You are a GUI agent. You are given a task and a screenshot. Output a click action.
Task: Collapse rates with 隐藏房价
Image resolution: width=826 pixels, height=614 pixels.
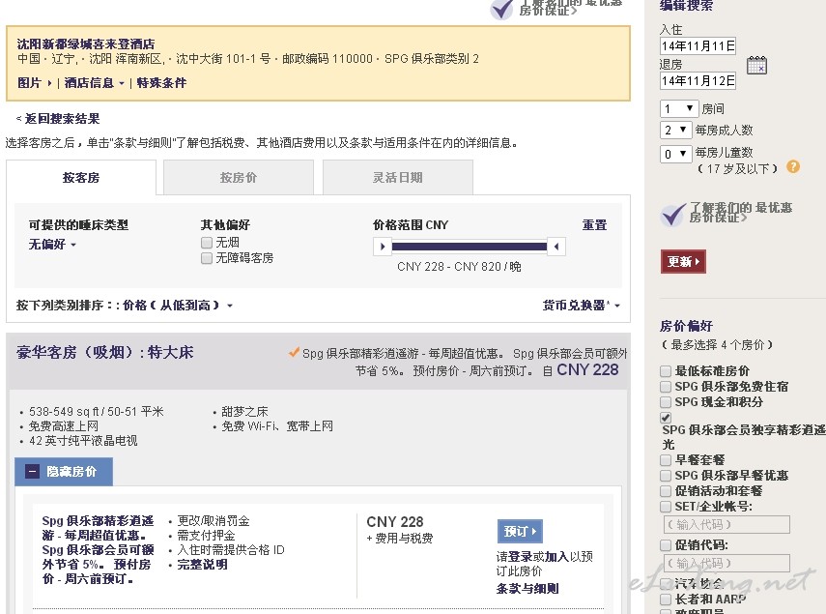tap(64, 471)
